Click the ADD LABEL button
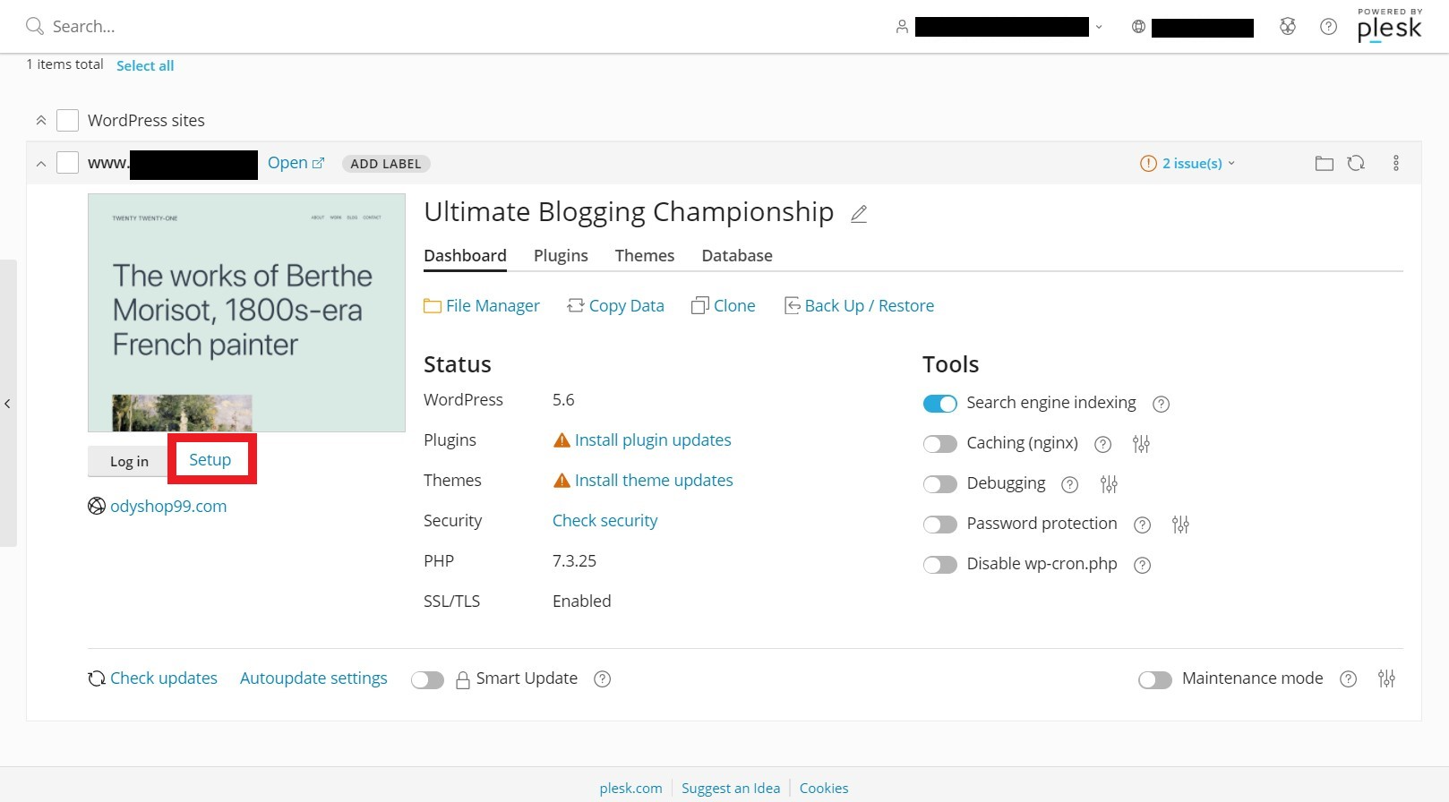The height and width of the screenshot is (802, 1449). (386, 164)
